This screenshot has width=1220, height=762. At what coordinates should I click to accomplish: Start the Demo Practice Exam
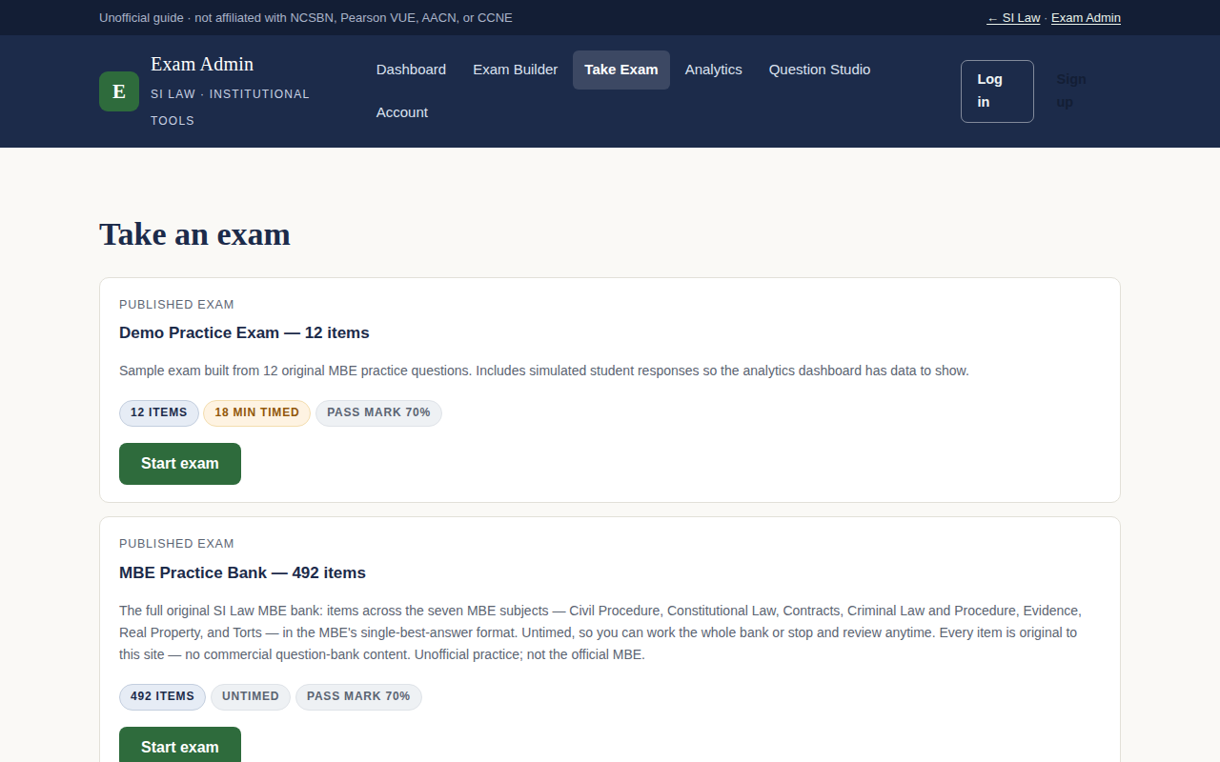point(180,464)
